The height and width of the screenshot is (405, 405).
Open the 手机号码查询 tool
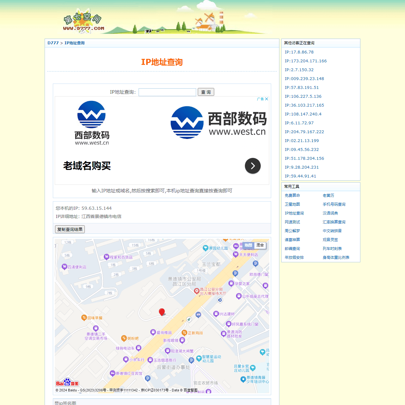[334, 204]
